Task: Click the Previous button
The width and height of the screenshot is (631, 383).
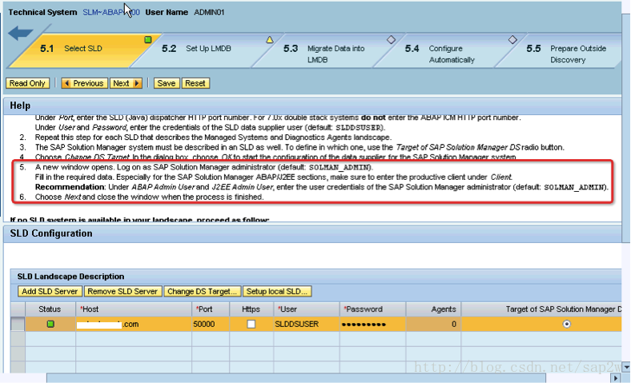Action: coord(85,83)
